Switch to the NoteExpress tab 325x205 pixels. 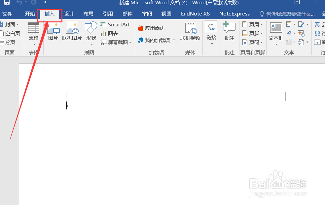click(235, 14)
